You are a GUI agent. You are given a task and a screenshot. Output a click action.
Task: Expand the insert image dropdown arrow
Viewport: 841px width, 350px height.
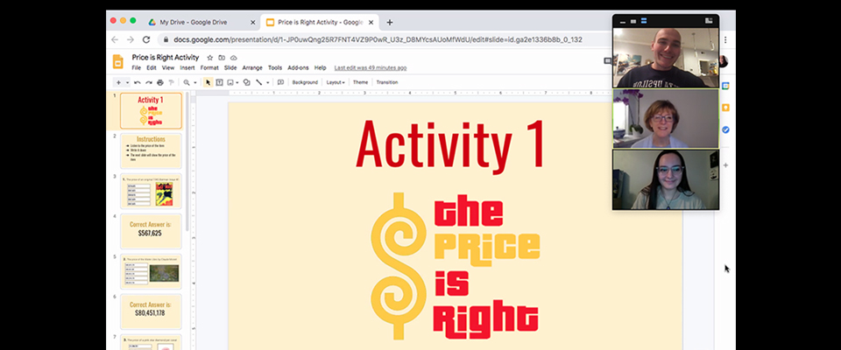237,82
